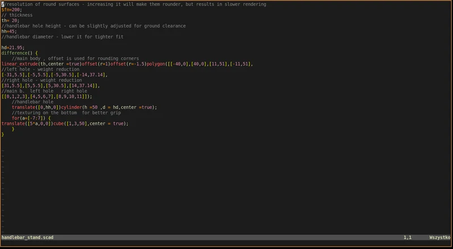Screen dimensions: 453x249
Task: Click first offset(r=1) call
Action: (x=96, y=64)
